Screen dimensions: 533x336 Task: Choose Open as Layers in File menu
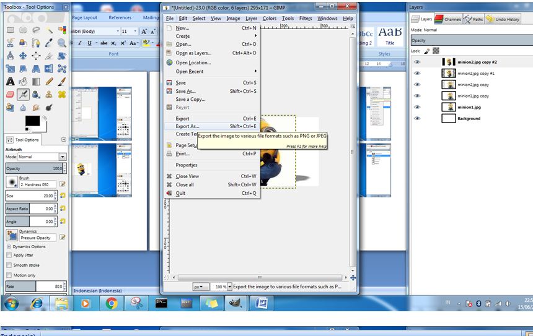point(211,53)
